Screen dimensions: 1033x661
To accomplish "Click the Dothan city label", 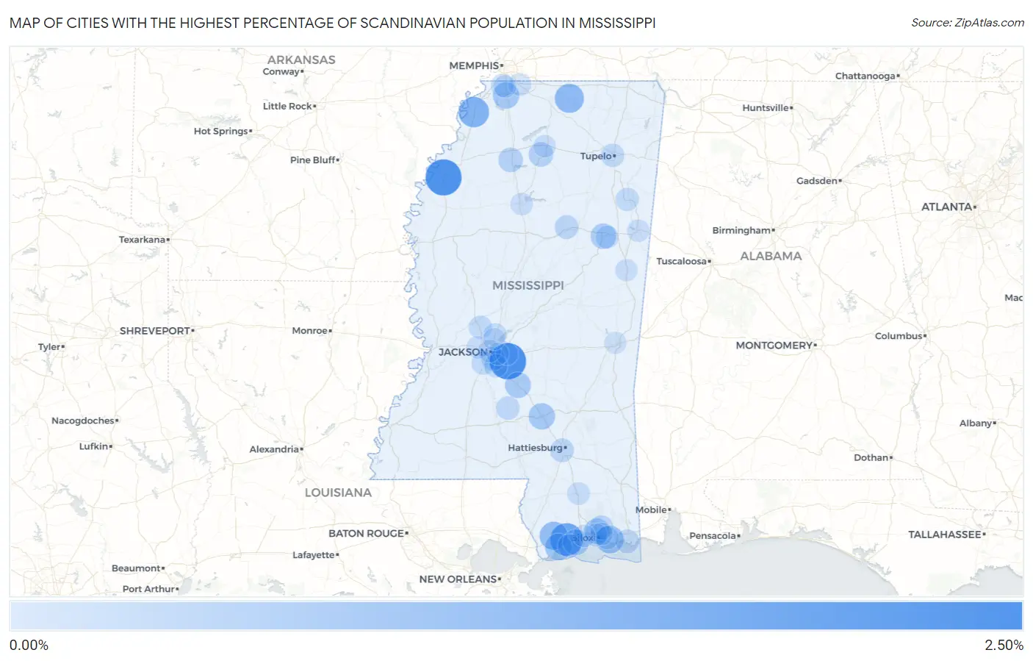I will [871, 457].
